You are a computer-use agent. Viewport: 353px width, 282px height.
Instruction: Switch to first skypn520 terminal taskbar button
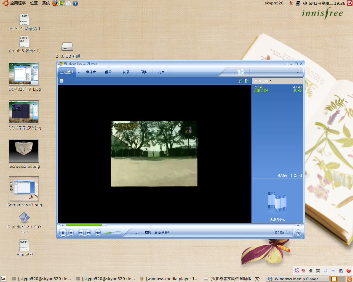(41, 279)
